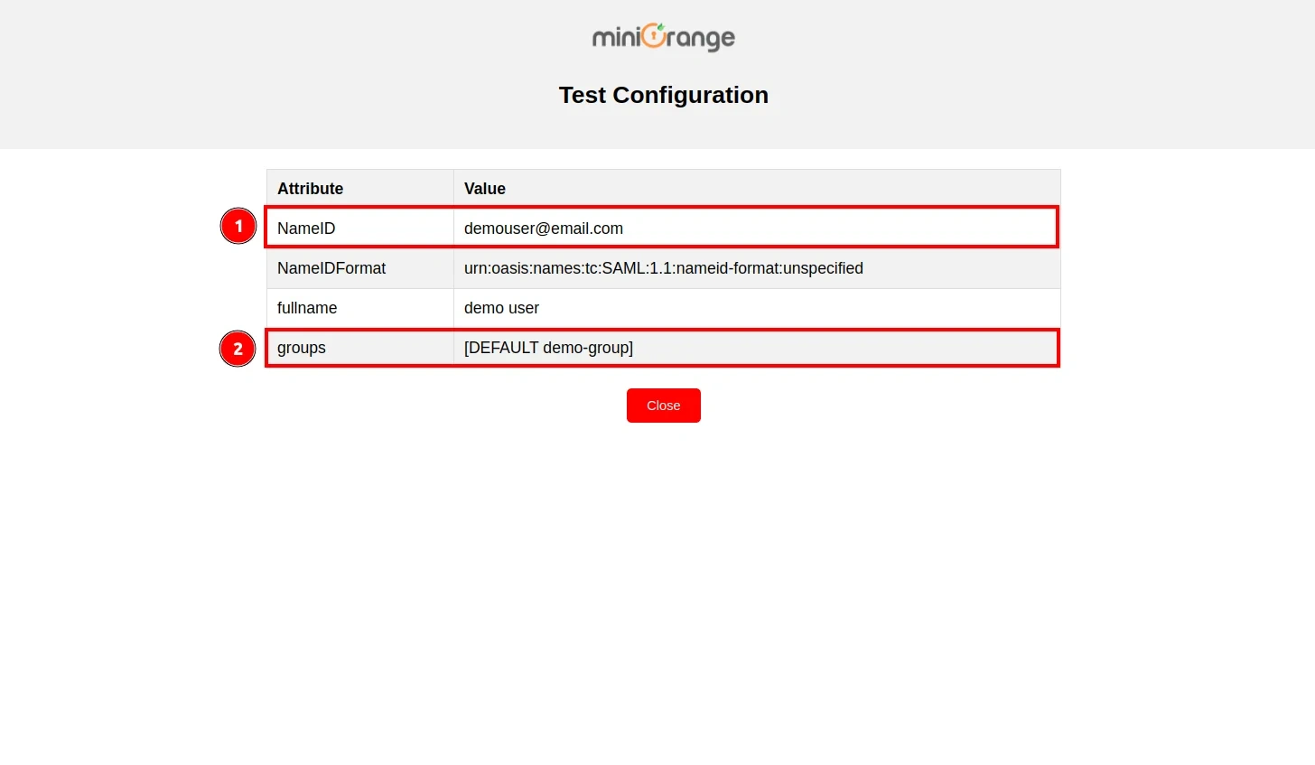This screenshot has width=1315, height=765.
Task: Select the 'demo user' value cell
Action: click(x=501, y=307)
